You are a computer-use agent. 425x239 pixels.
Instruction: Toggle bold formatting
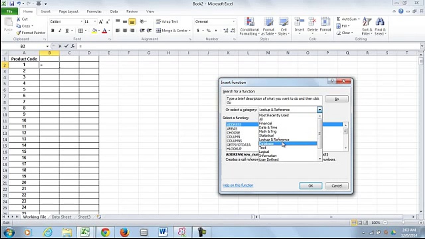(52, 31)
